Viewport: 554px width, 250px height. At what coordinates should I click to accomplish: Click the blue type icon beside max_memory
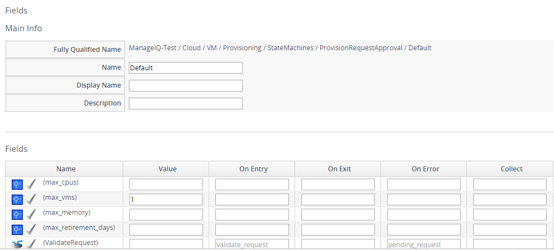17,214
